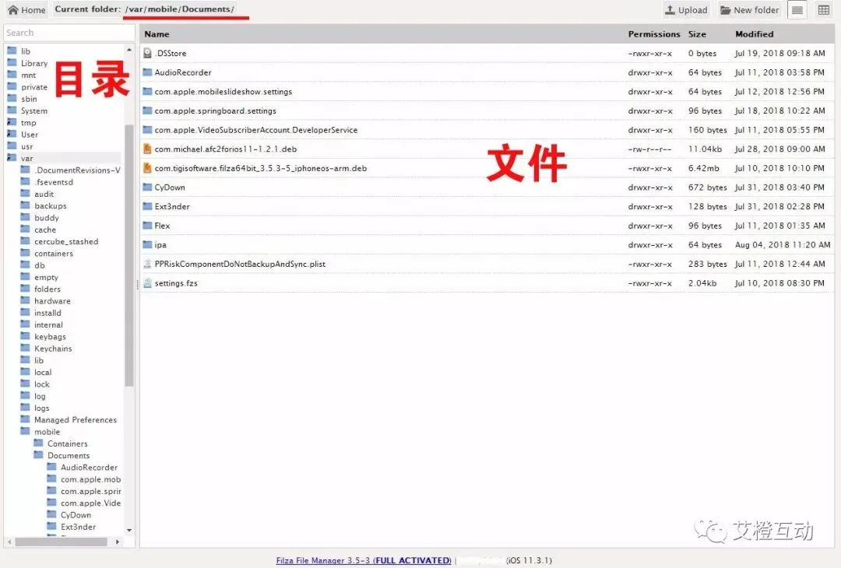Click the panel splitter handle
This screenshot has width=841, height=568.
click(137, 286)
